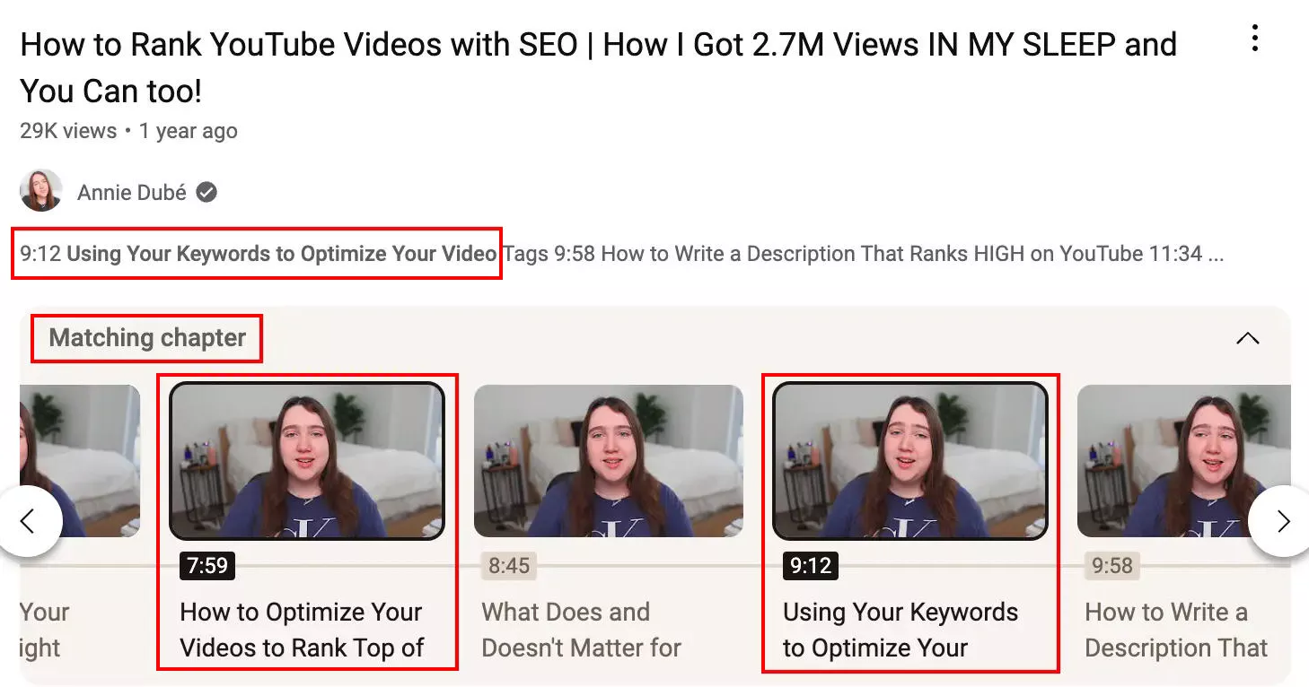1309x687 pixels.
Task: Open the three-dot options menu for this video
Action: (x=1255, y=38)
